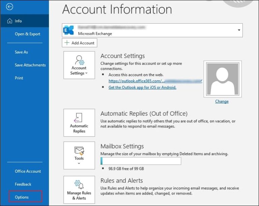Image resolution: width=259 pixels, height=206 pixels.
Task: Open the Feedback page
Action: tap(23, 184)
